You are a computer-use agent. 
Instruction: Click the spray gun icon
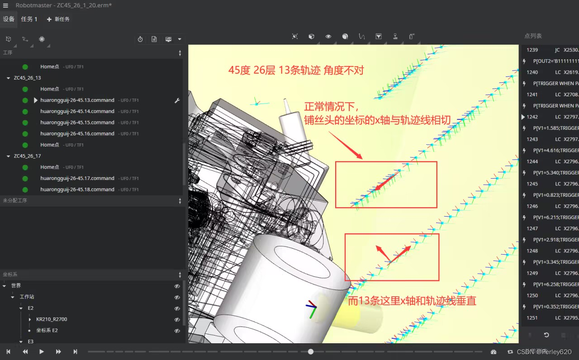pyautogui.click(x=412, y=37)
